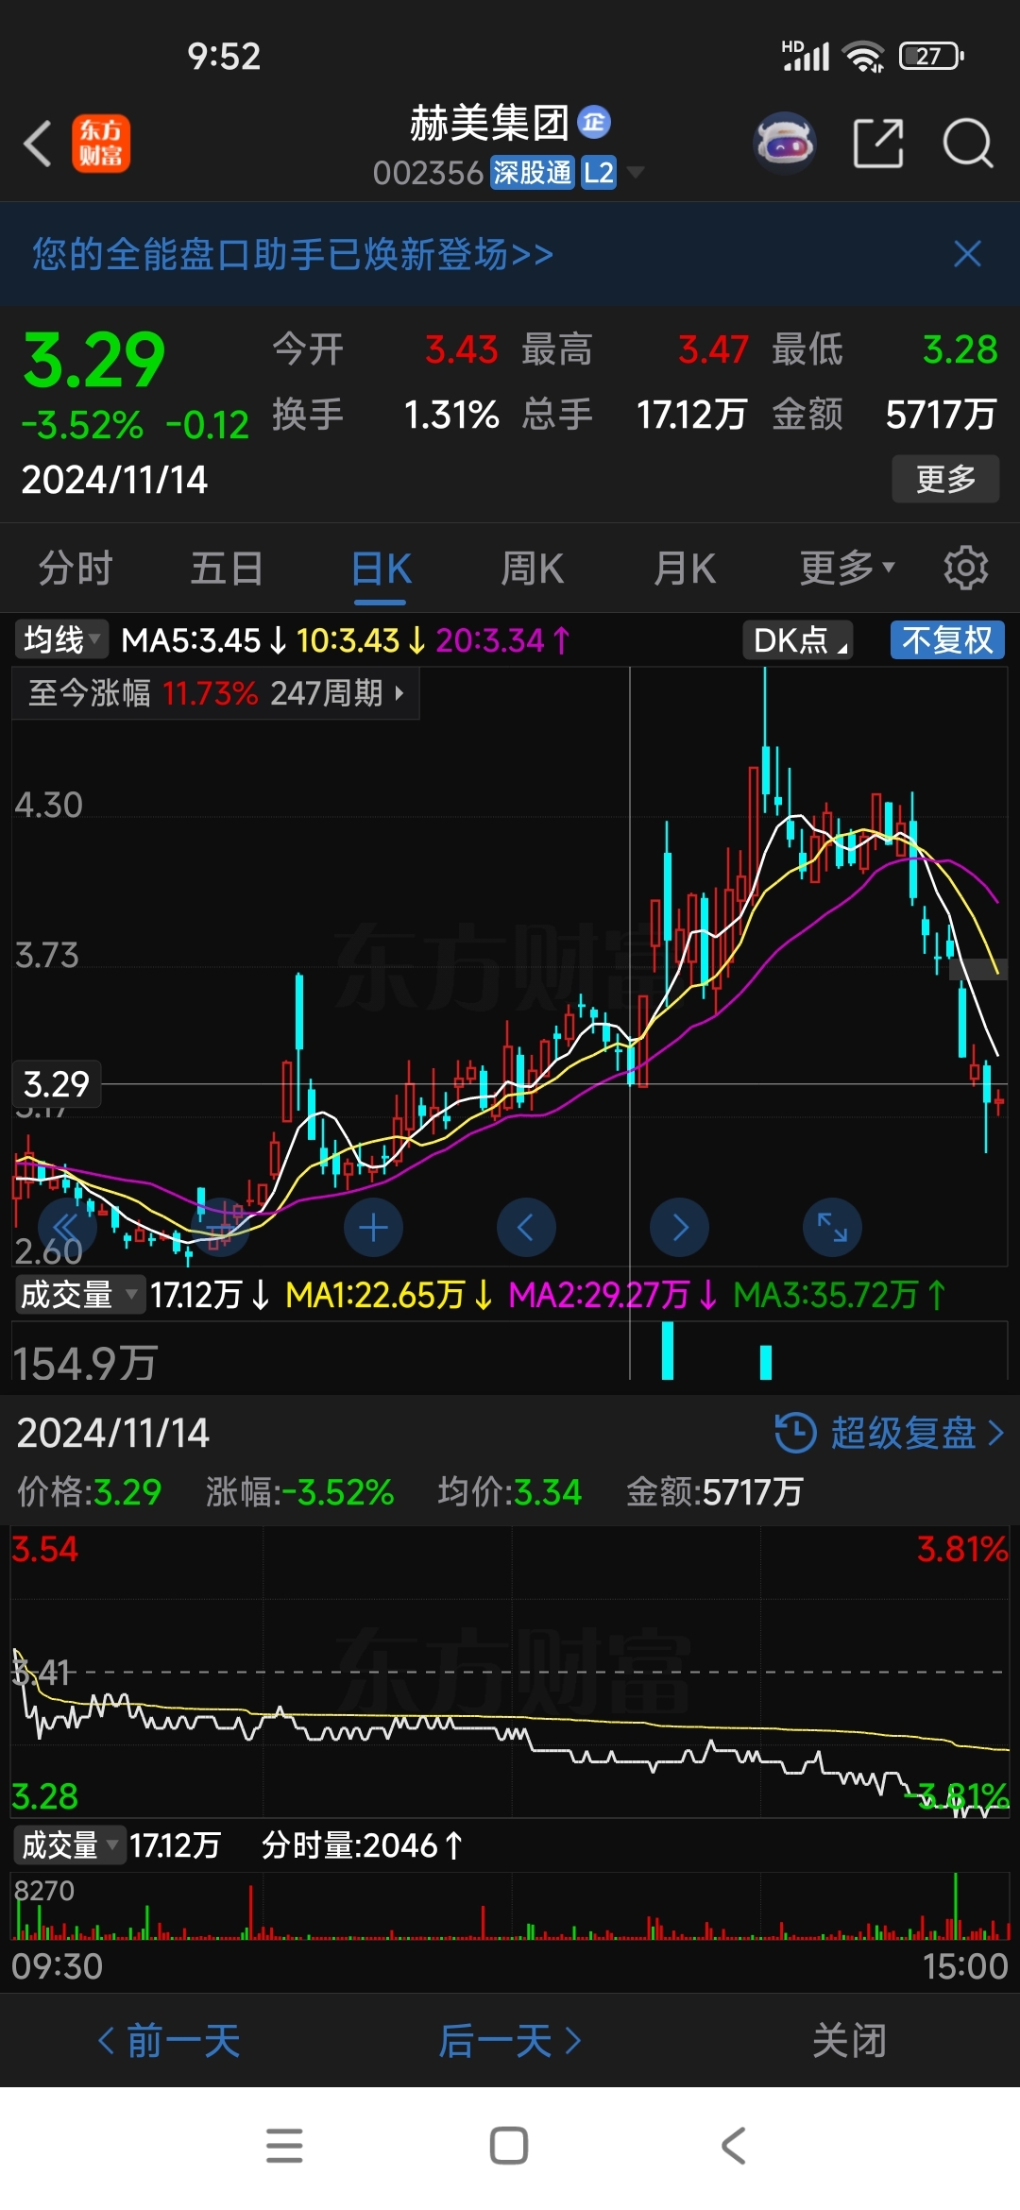
Task: Open the 您的全能盘口助手已焕新登场 banner link
Action: [293, 254]
